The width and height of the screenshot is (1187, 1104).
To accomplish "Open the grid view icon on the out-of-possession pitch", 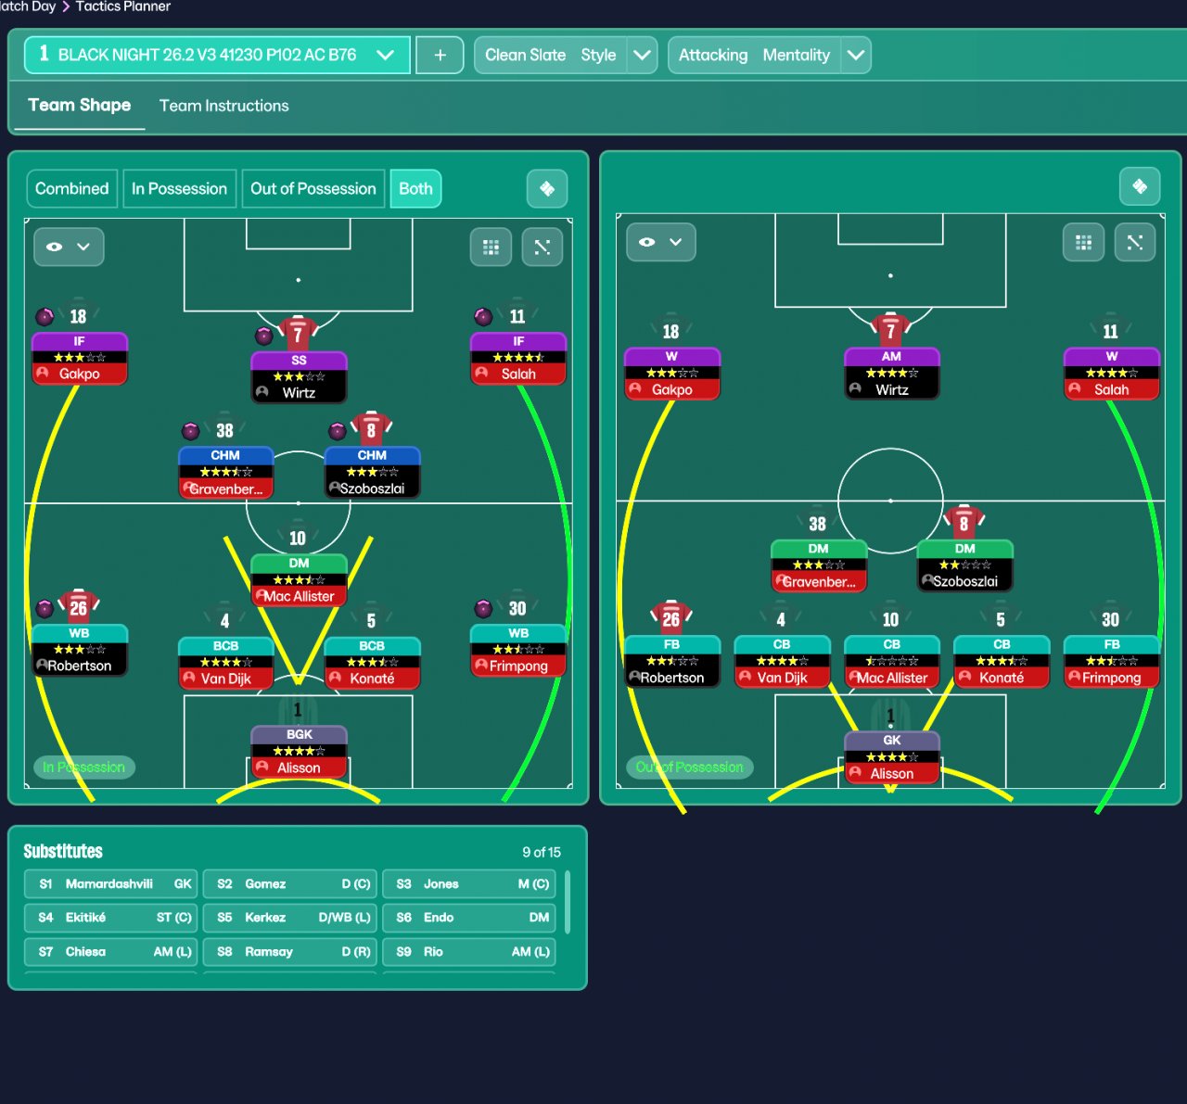I will coord(1083,242).
